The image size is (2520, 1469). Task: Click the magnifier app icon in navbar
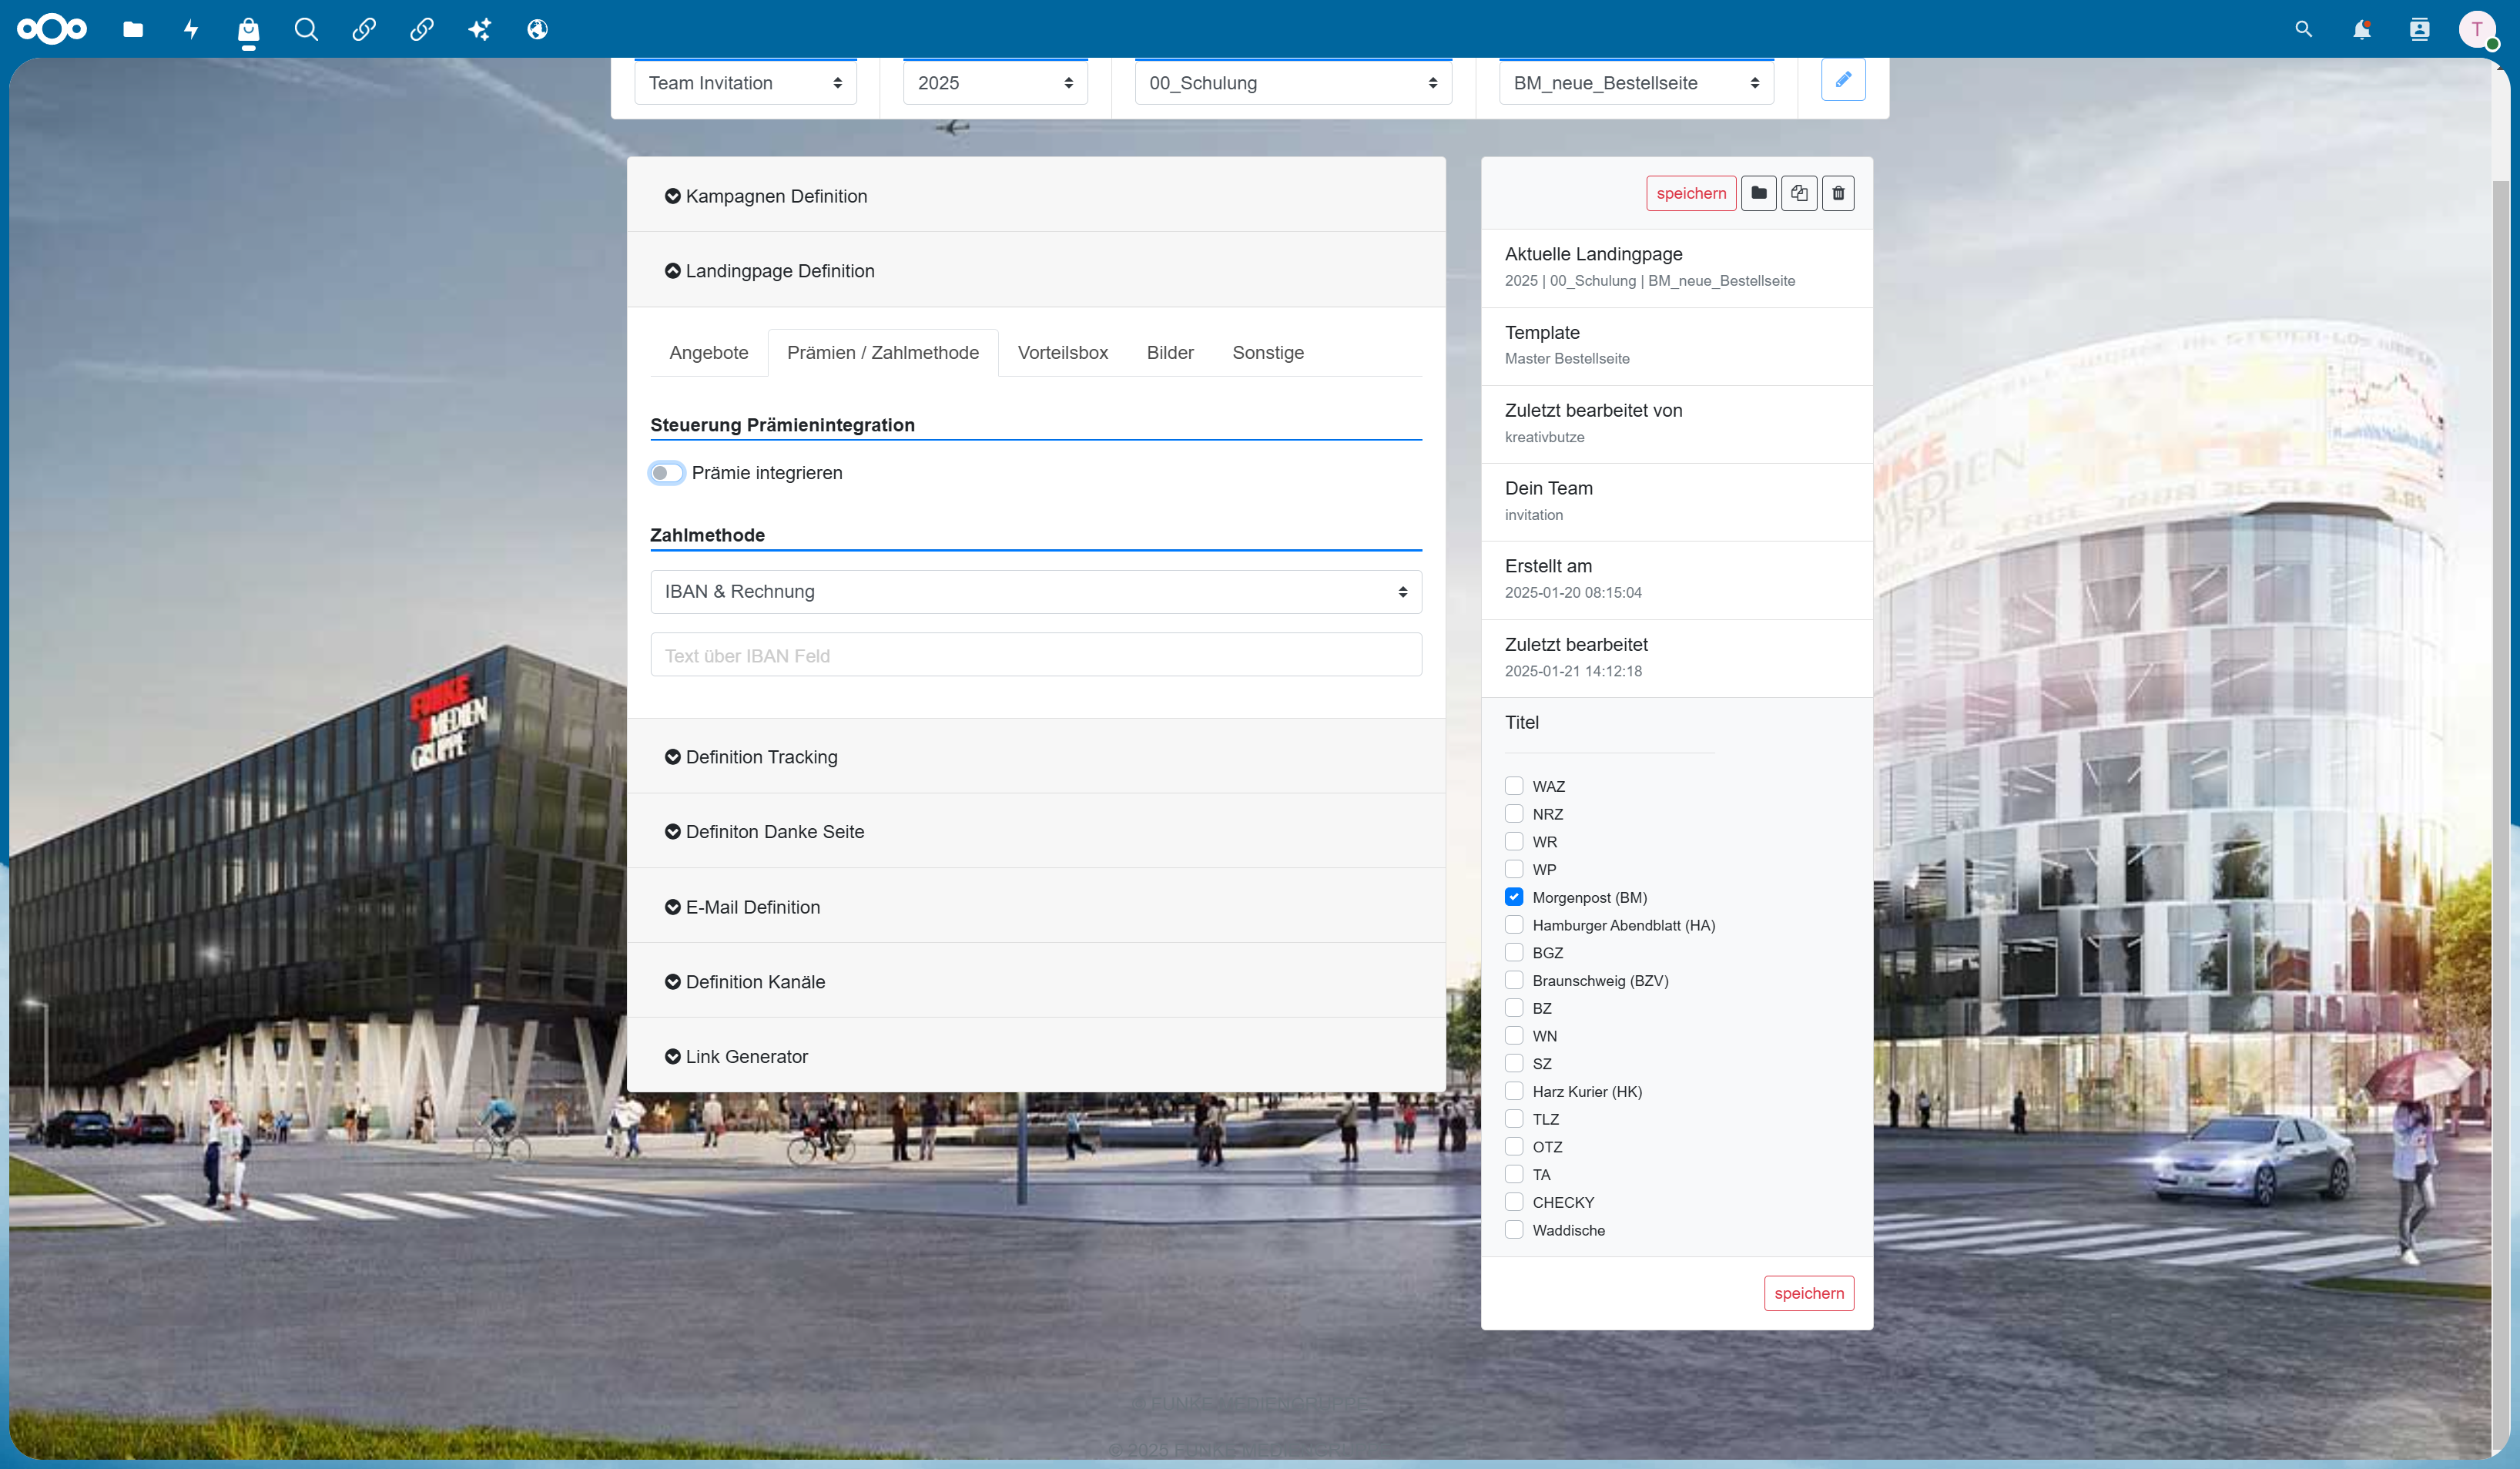306,29
